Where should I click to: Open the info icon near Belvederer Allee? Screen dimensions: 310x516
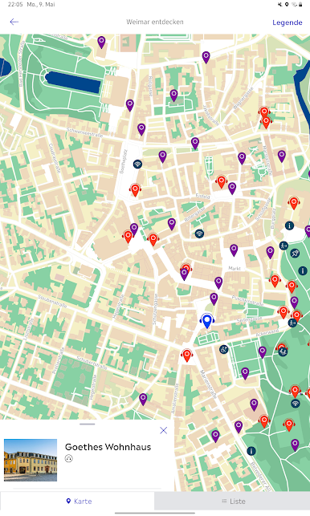pyautogui.click(x=251, y=451)
